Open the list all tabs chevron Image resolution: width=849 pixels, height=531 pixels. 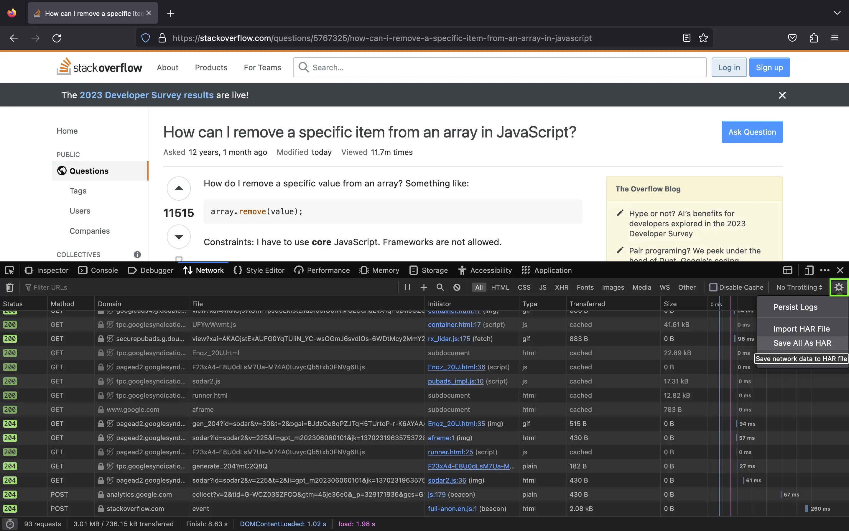pyautogui.click(x=837, y=13)
